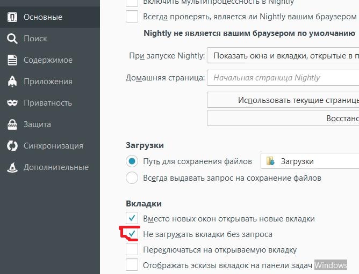The height and width of the screenshot is (274, 359).
Task: Click the Загрузки download folder path field
Action: coord(310,161)
